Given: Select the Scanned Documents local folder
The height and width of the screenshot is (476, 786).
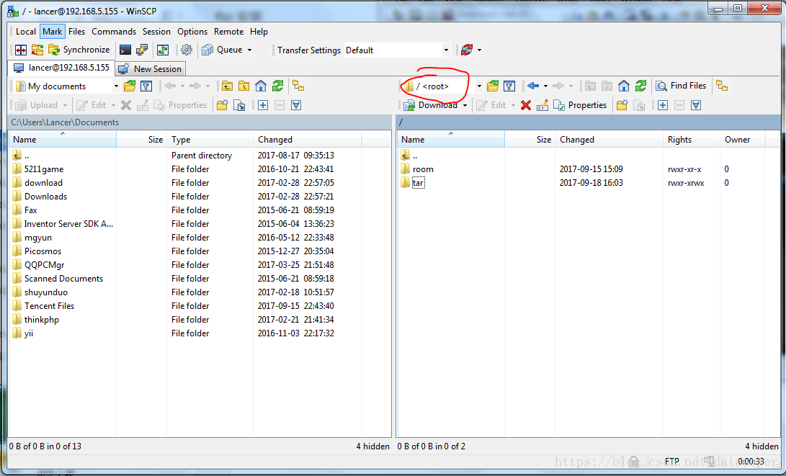Looking at the screenshot, I should [x=63, y=279].
